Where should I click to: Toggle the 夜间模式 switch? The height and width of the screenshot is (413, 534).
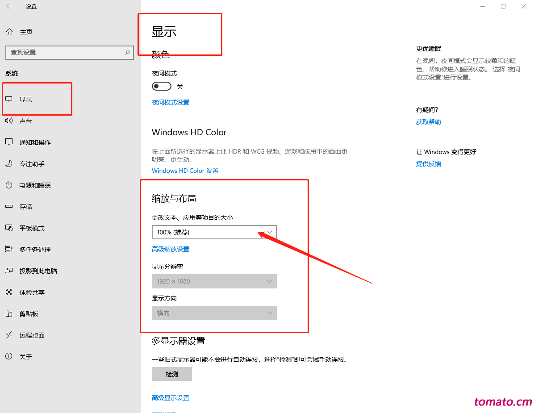pos(162,86)
